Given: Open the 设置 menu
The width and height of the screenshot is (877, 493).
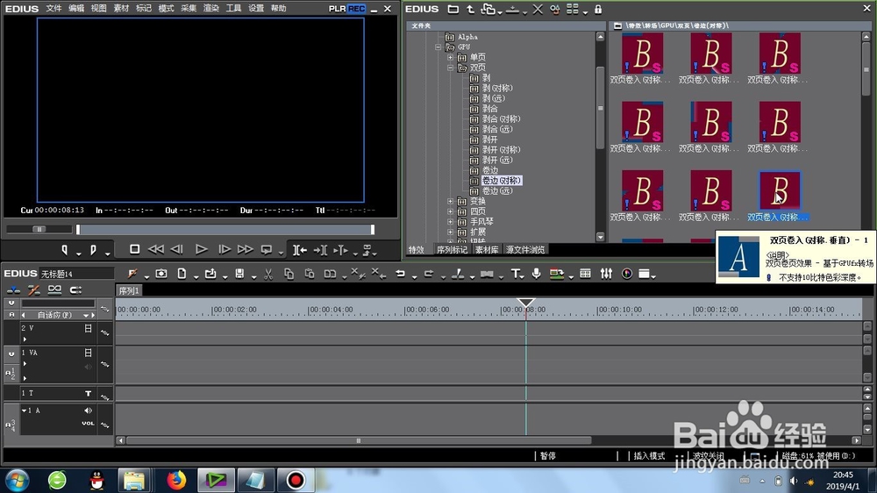Looking at the screenshot, I should (255, 9).
